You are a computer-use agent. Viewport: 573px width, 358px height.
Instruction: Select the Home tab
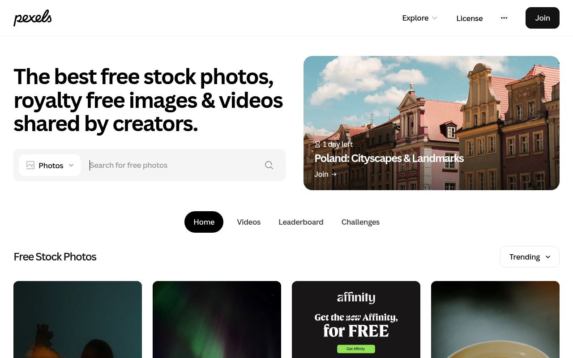204,222
